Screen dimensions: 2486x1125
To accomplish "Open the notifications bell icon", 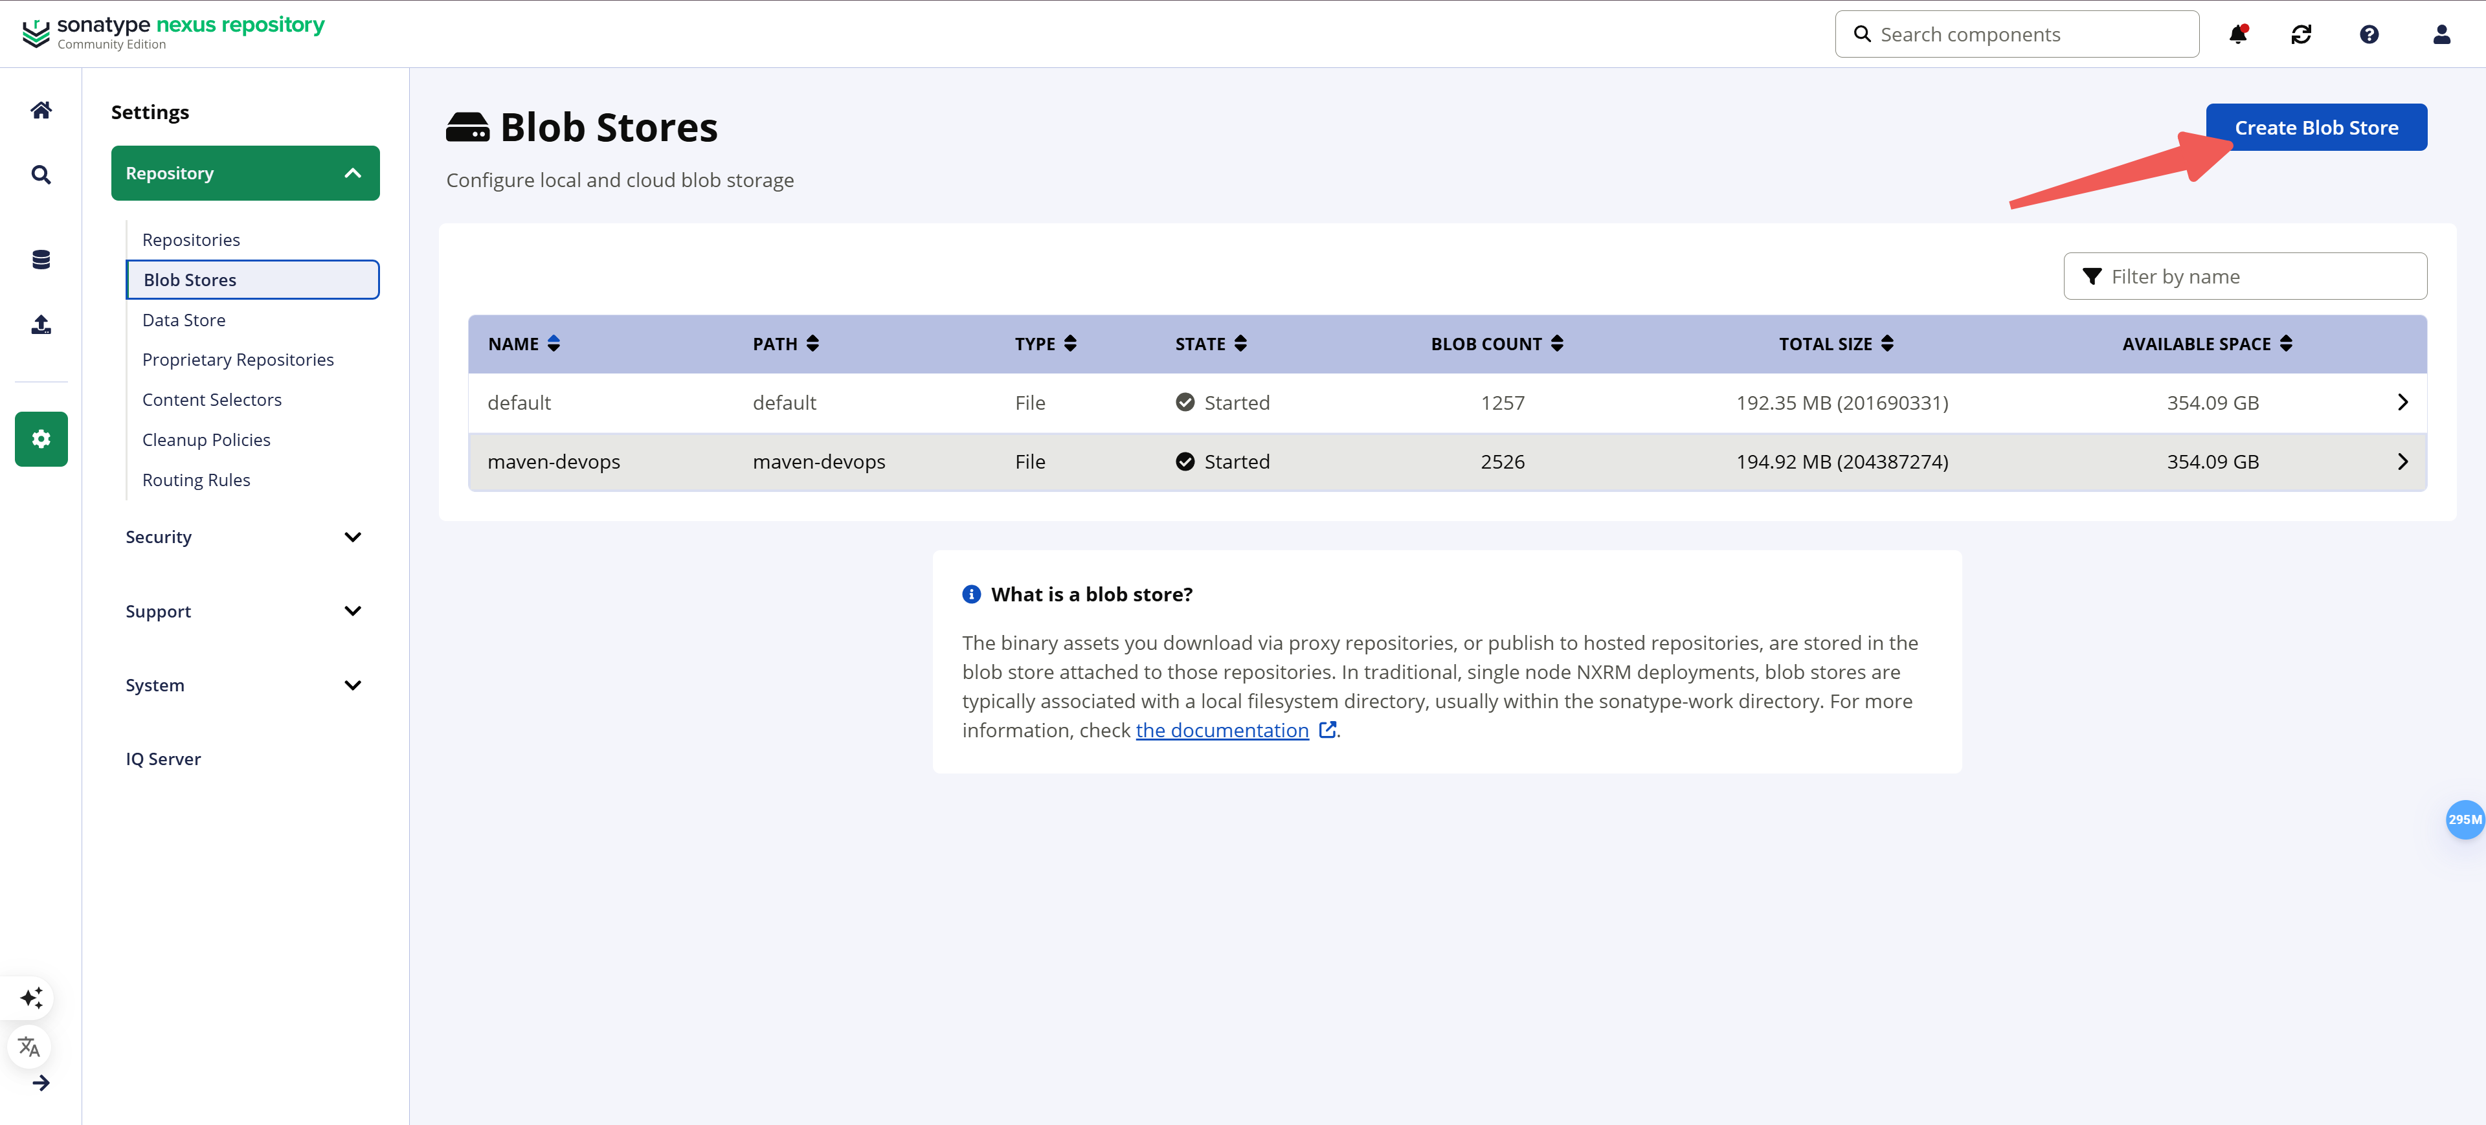I will coord(2238,34).
